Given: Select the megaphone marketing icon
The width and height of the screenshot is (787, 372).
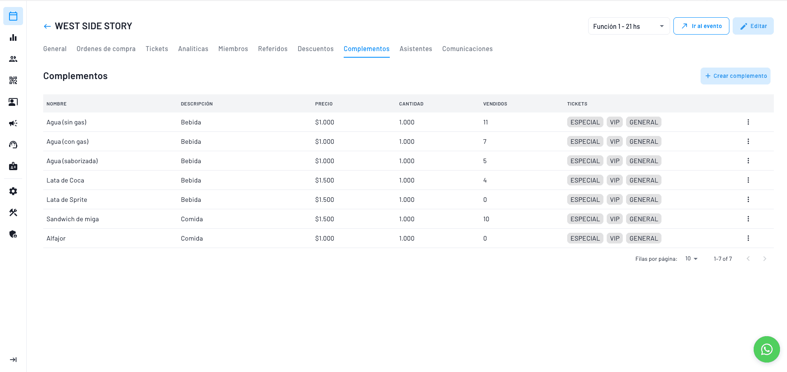Looking at the screenshot, I should click(x=13, y=123).
